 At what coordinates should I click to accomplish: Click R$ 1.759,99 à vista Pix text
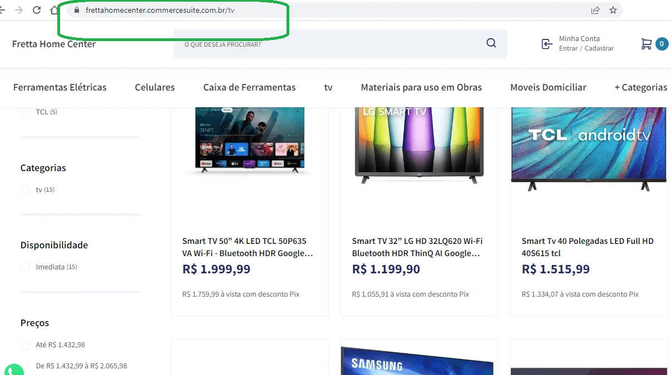pyautogui.click(x=241, y=294)
